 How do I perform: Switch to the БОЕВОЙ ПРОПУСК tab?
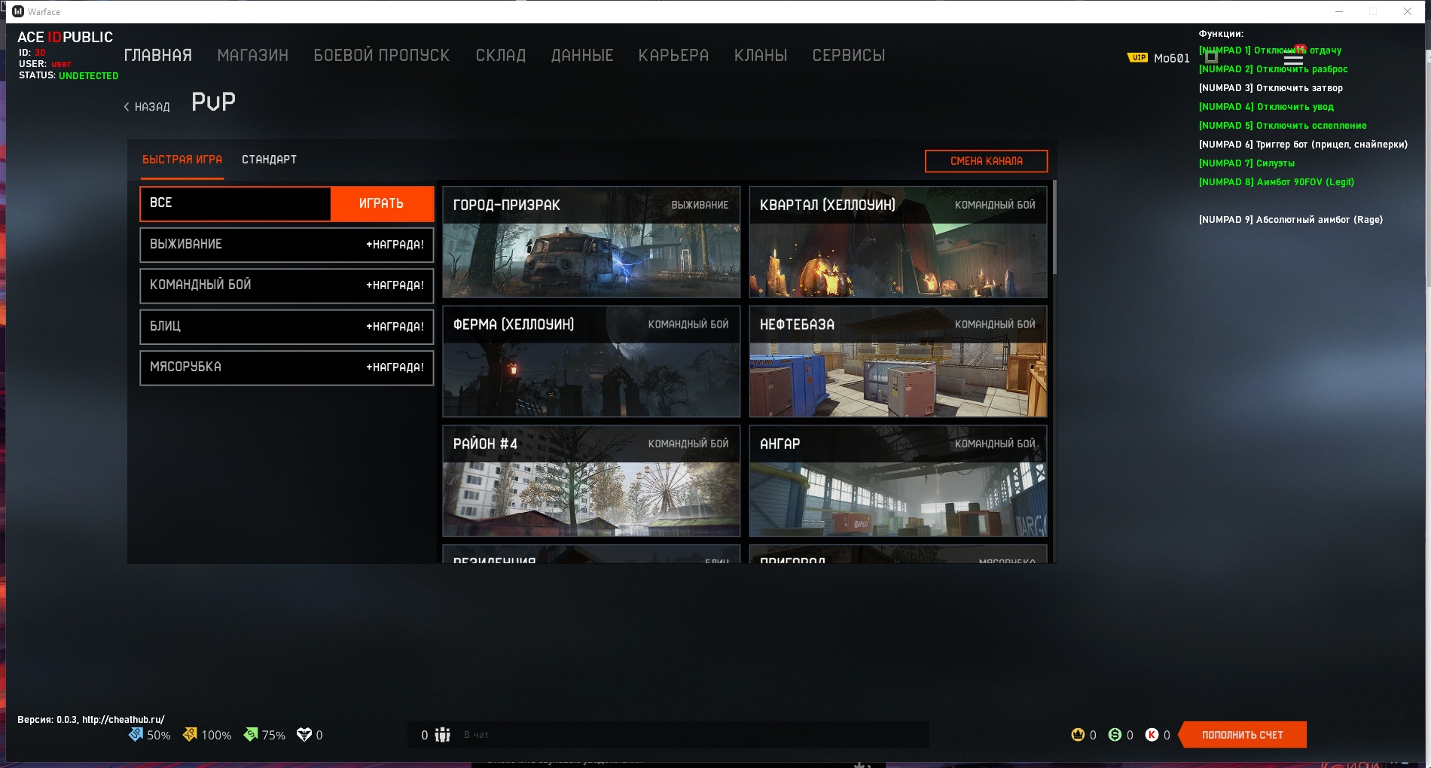[x=381, y=56]
